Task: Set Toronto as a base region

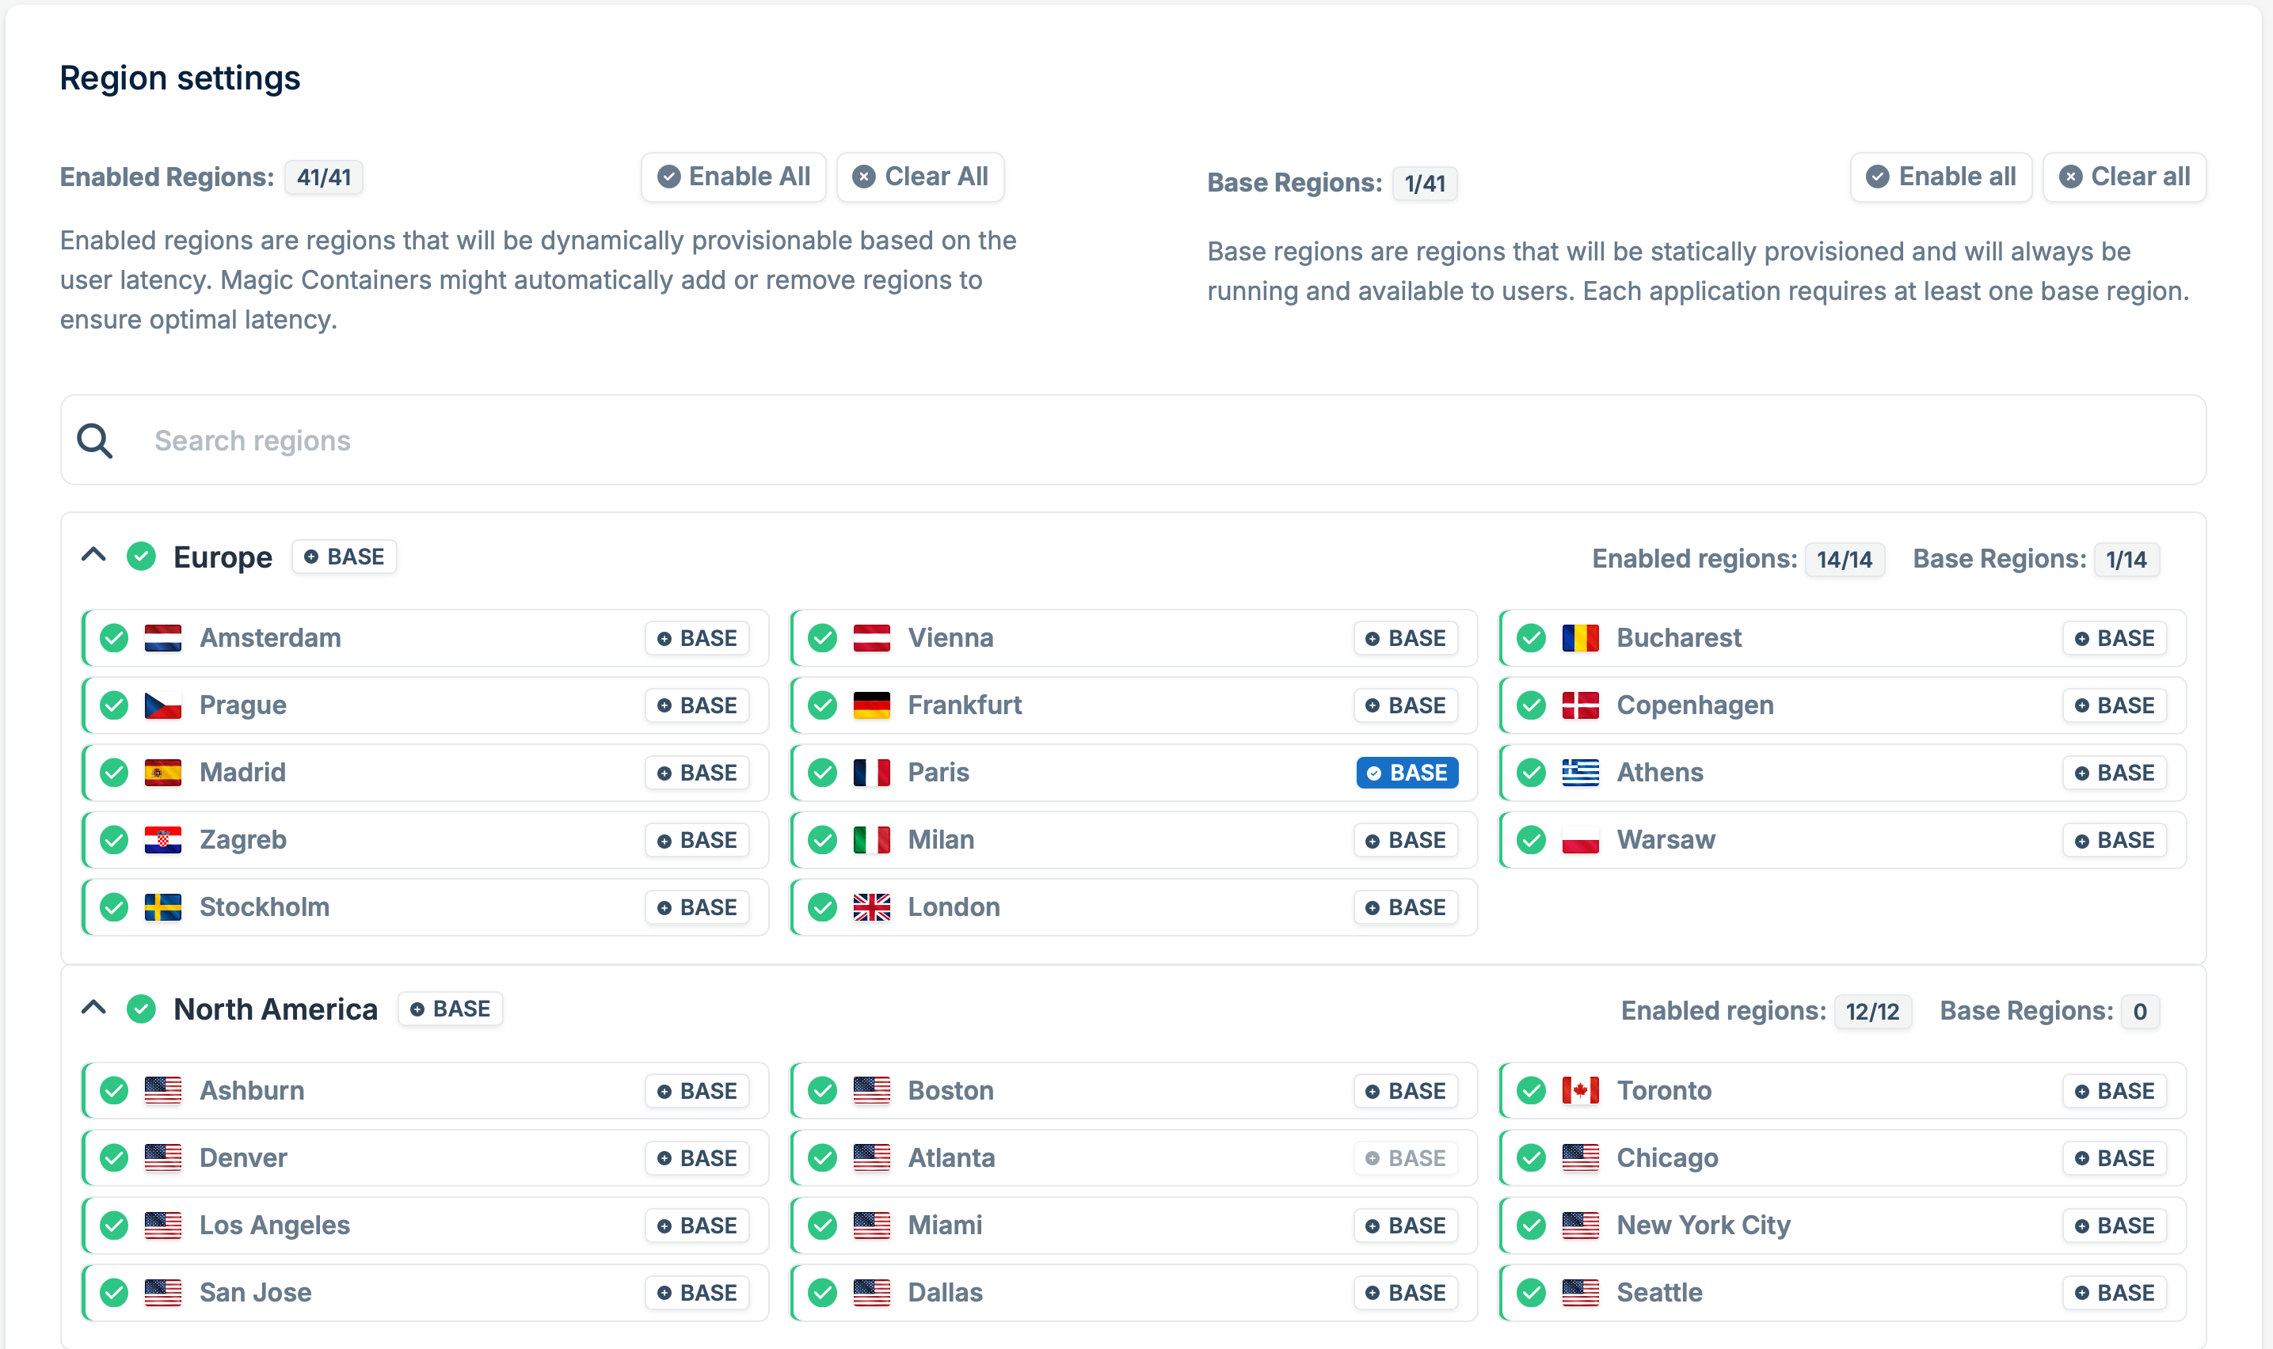Action: pyautogui.click(x=2115, y=1091)
